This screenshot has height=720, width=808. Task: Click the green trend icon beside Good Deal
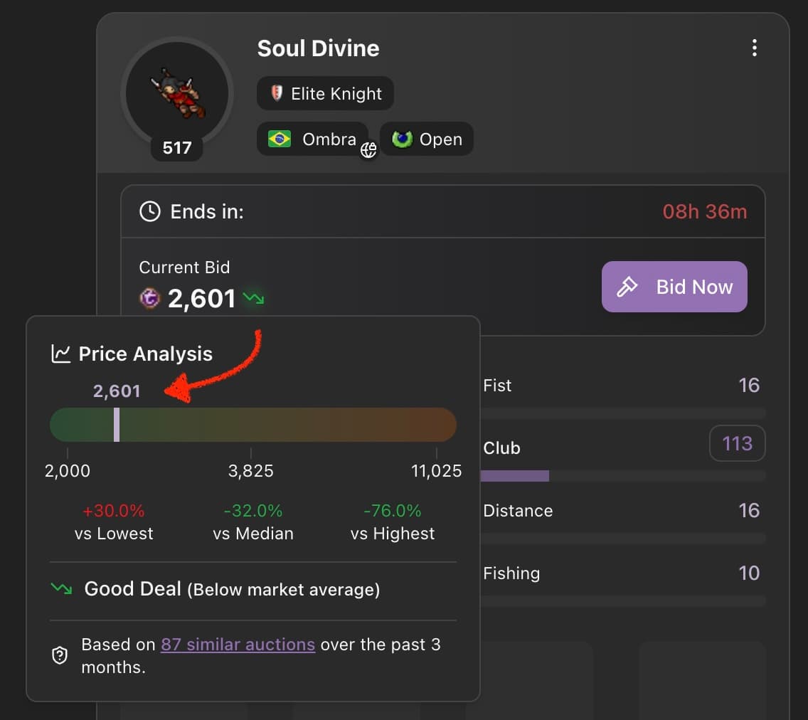click(62, 589)
